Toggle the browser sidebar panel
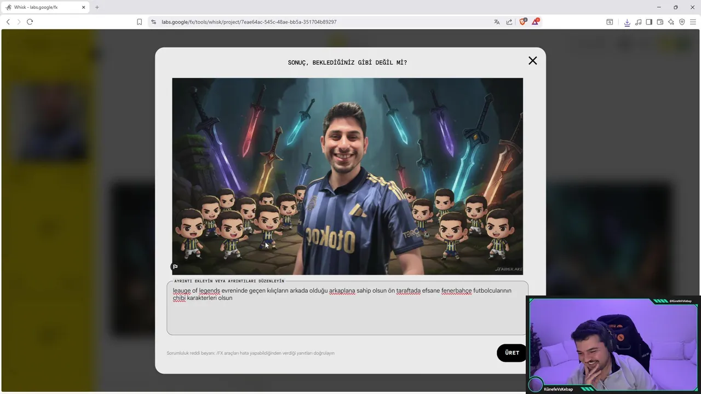This screenshot has width=701, height=394. coord(649,22)
